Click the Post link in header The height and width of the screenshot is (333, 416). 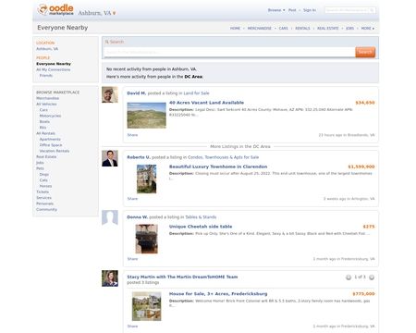click(x=292, y=10)
